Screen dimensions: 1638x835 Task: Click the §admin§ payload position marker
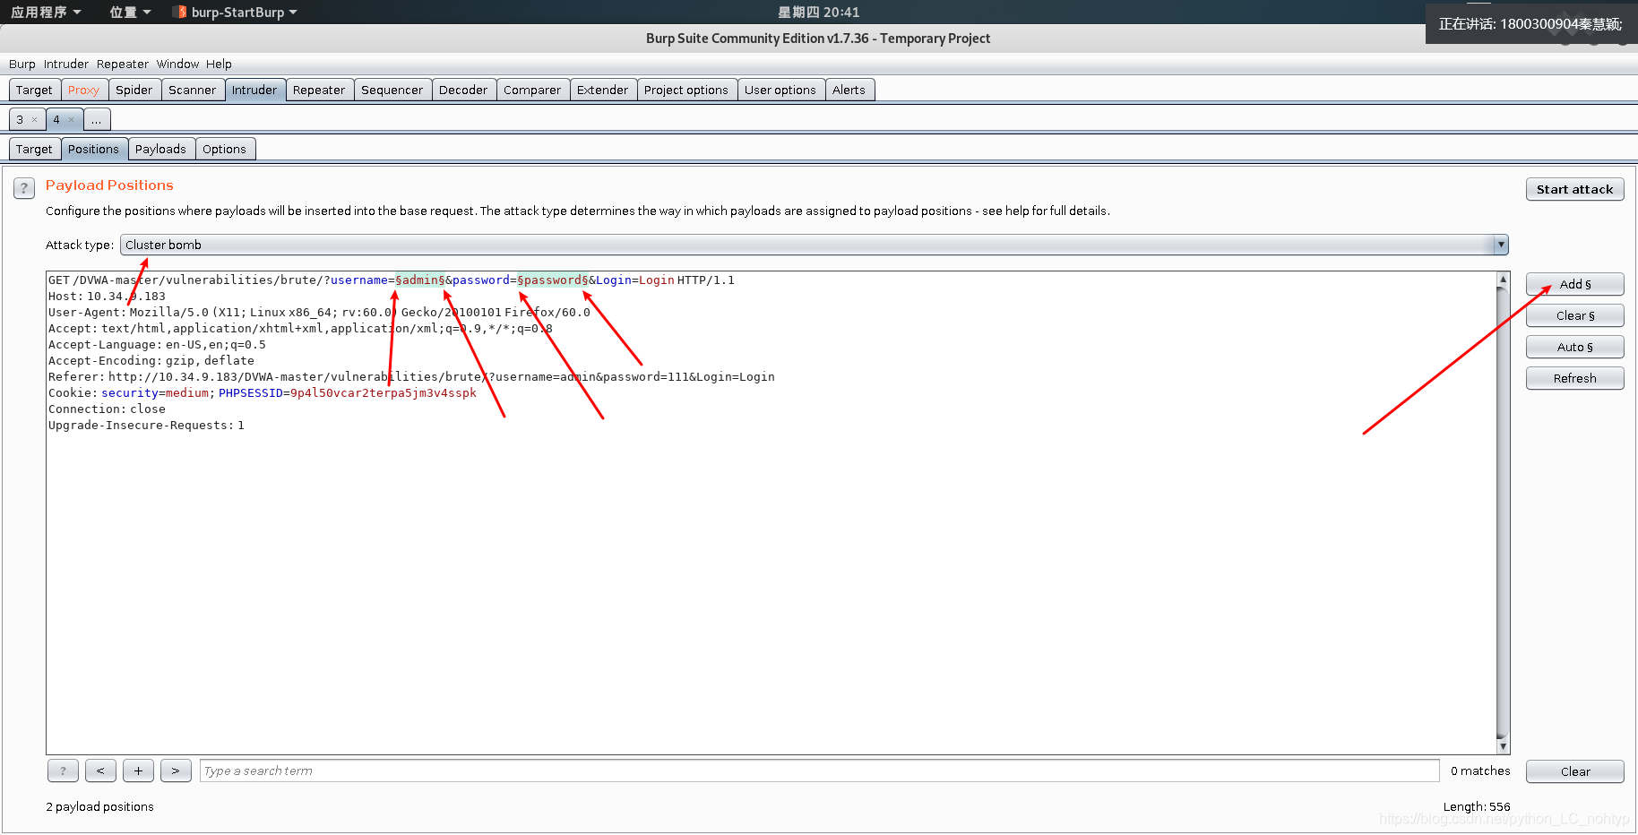(x=420, y=280)
